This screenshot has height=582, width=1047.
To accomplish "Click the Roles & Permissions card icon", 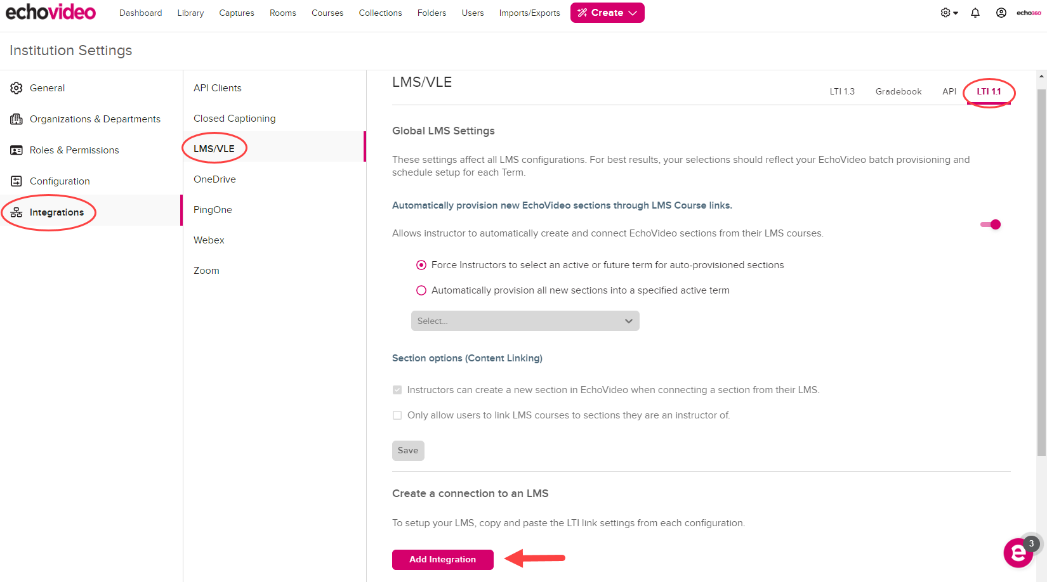I will pos(16,150).
